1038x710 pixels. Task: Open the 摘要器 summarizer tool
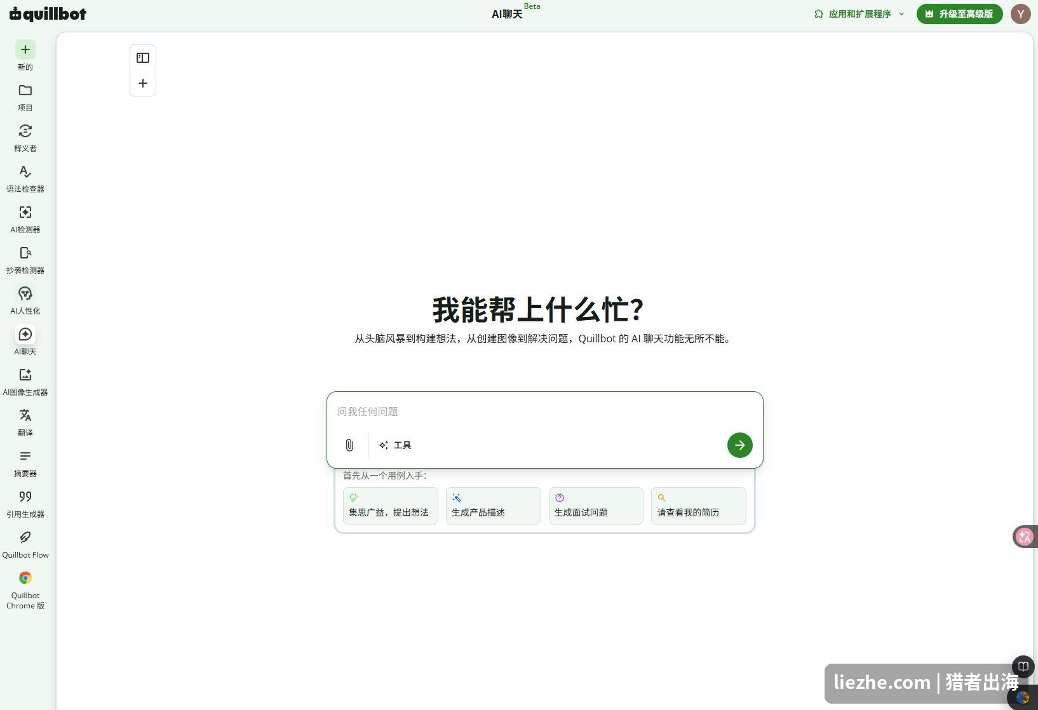coord(25,463)
